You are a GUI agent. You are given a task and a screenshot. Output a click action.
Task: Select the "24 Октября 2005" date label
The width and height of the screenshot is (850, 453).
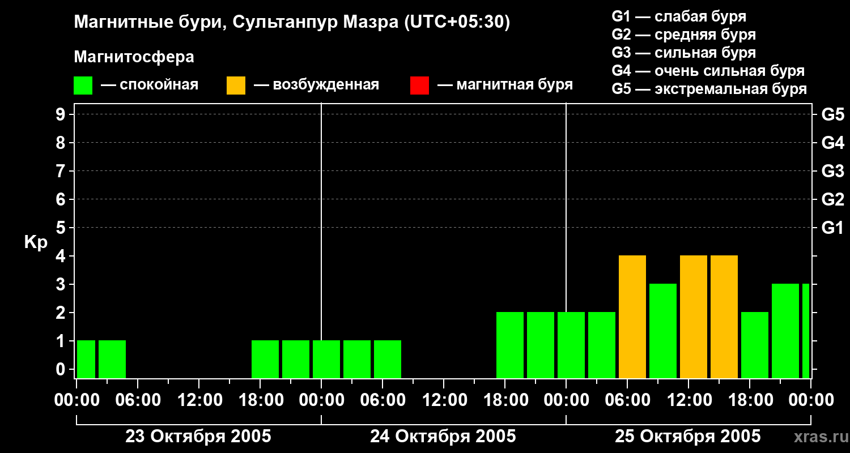(443, 437)
